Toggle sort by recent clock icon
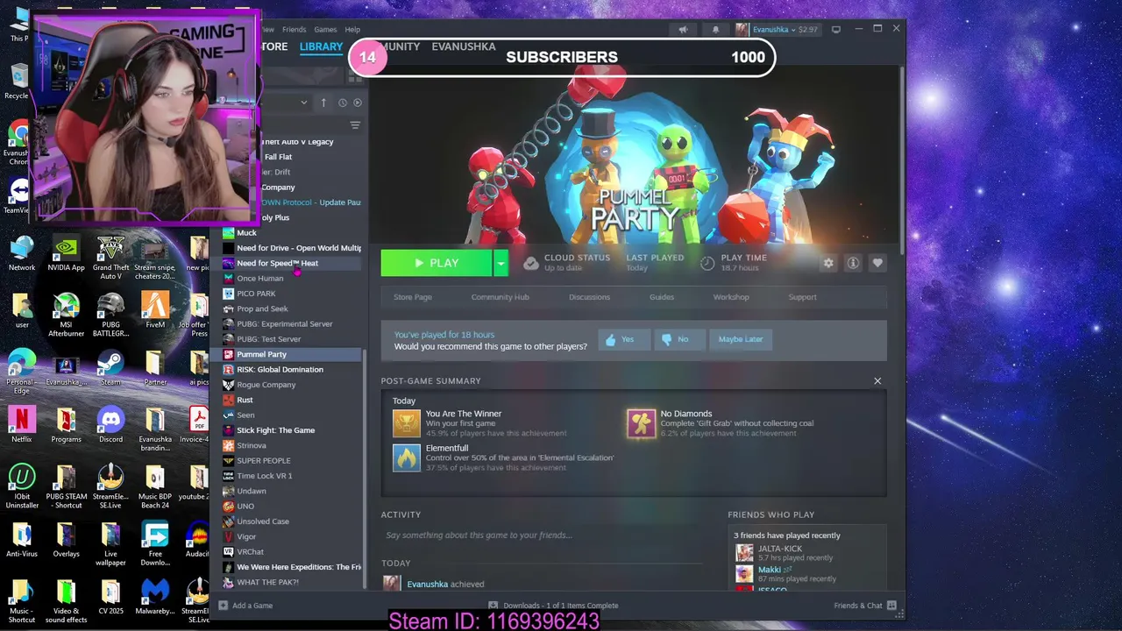This screenshot has height=631, width=1122. [x=343, y=103]
